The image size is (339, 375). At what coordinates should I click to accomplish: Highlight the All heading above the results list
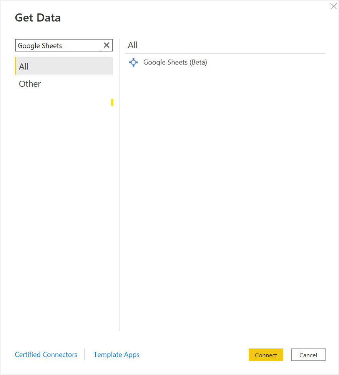point(132,45)
